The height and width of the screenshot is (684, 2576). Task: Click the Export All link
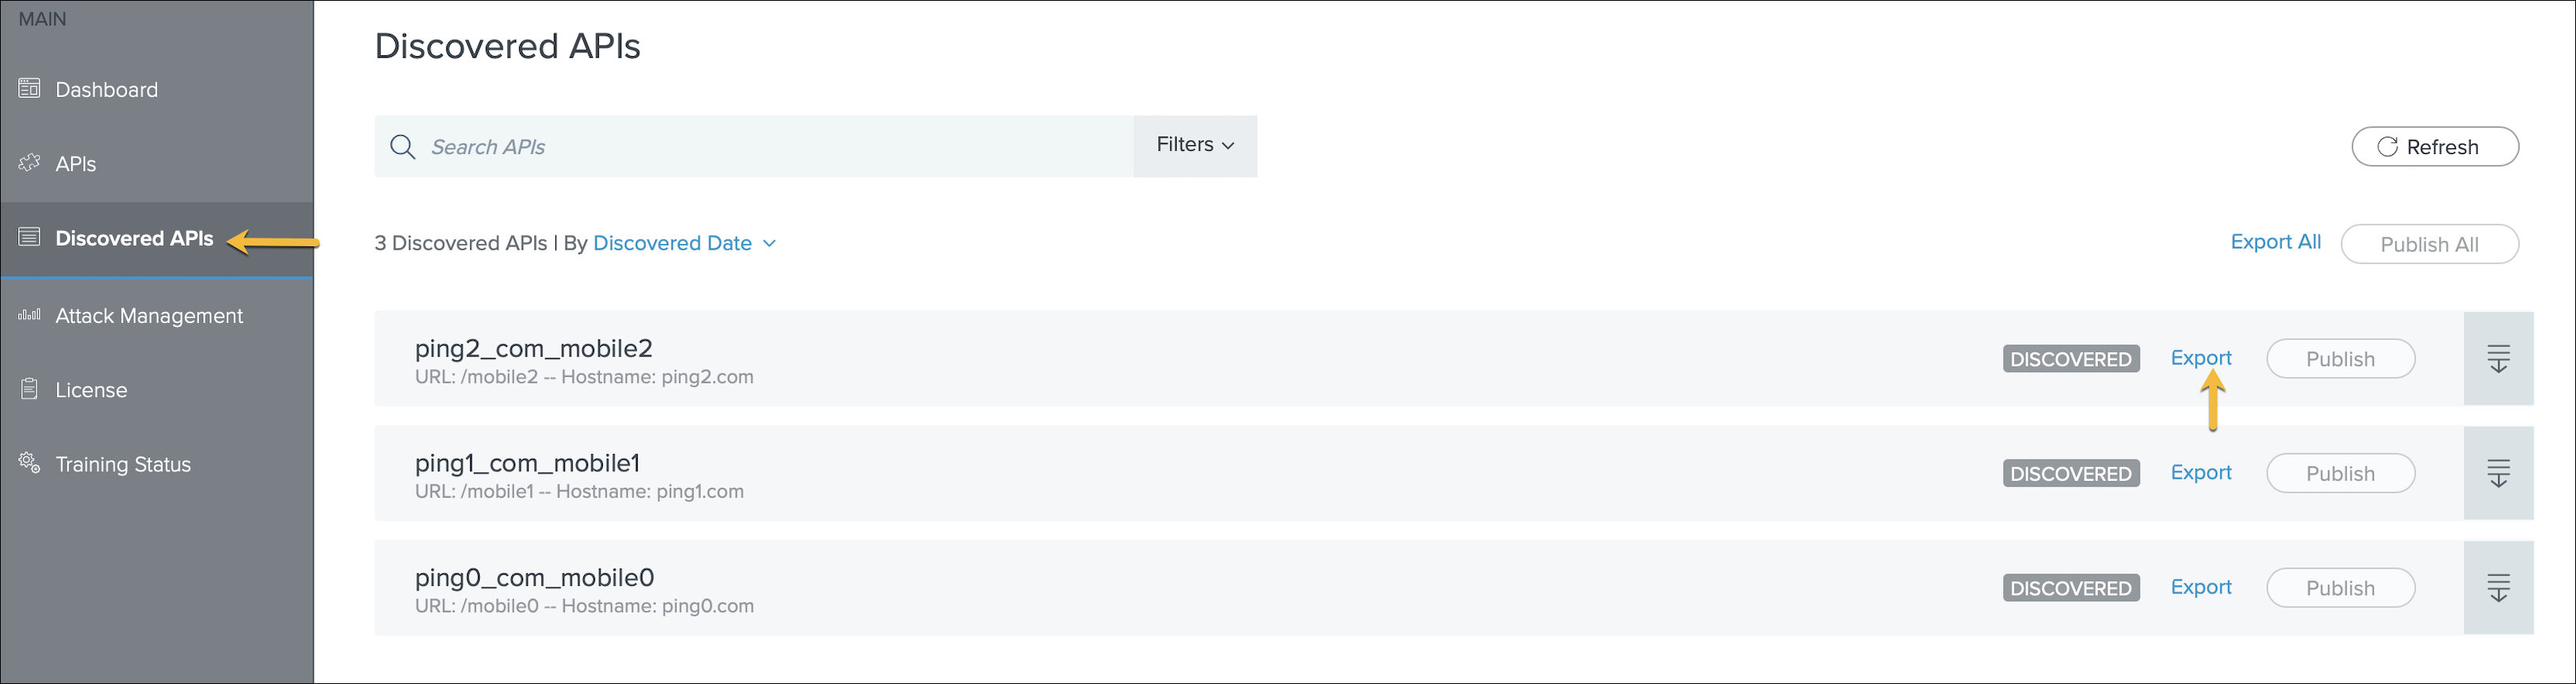coord(2275,242)
